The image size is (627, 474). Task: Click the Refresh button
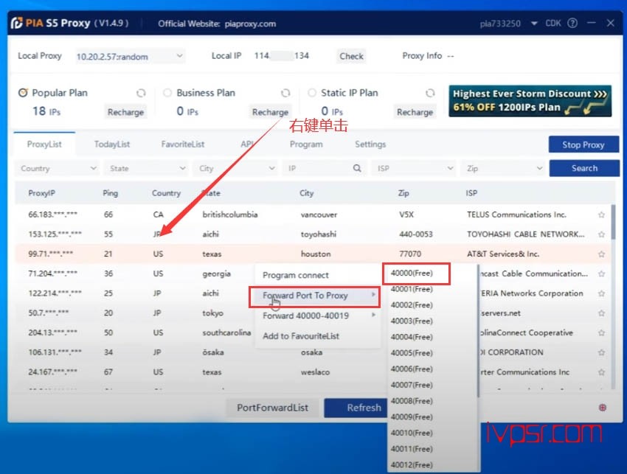[x=356, y=408]
